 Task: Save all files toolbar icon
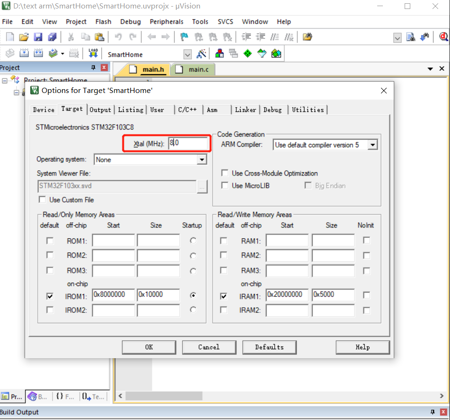coord(52,37)
